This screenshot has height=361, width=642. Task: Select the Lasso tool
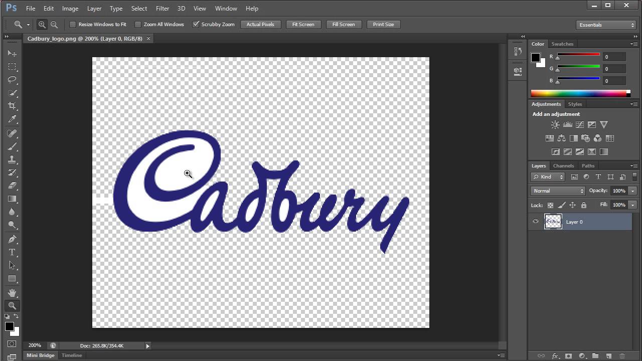pyautogui.click(x=13, y=80)
